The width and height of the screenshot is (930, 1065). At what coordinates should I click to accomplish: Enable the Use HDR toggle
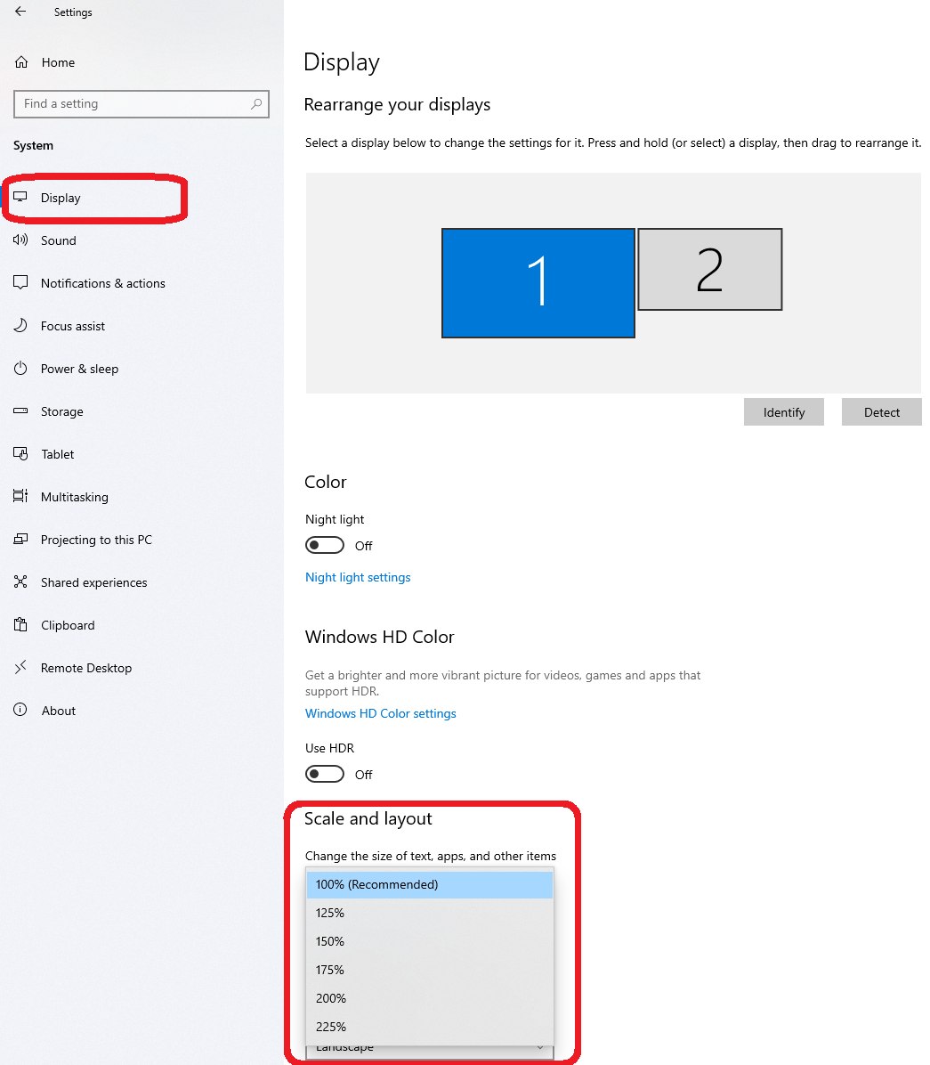click(325, 775)
